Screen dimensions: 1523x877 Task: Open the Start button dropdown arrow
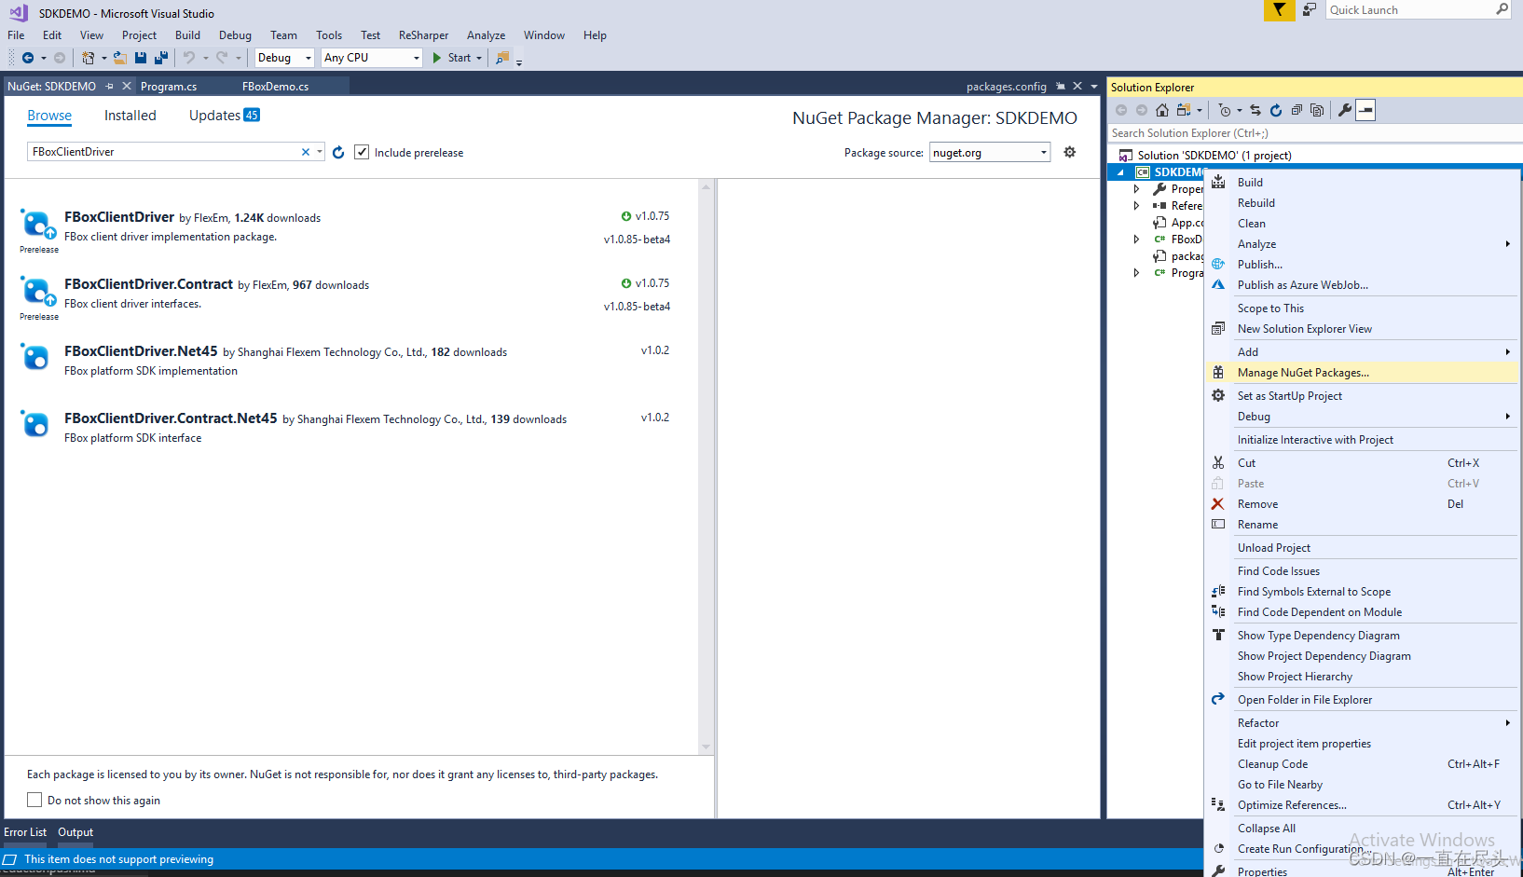(x=479, y=58)
